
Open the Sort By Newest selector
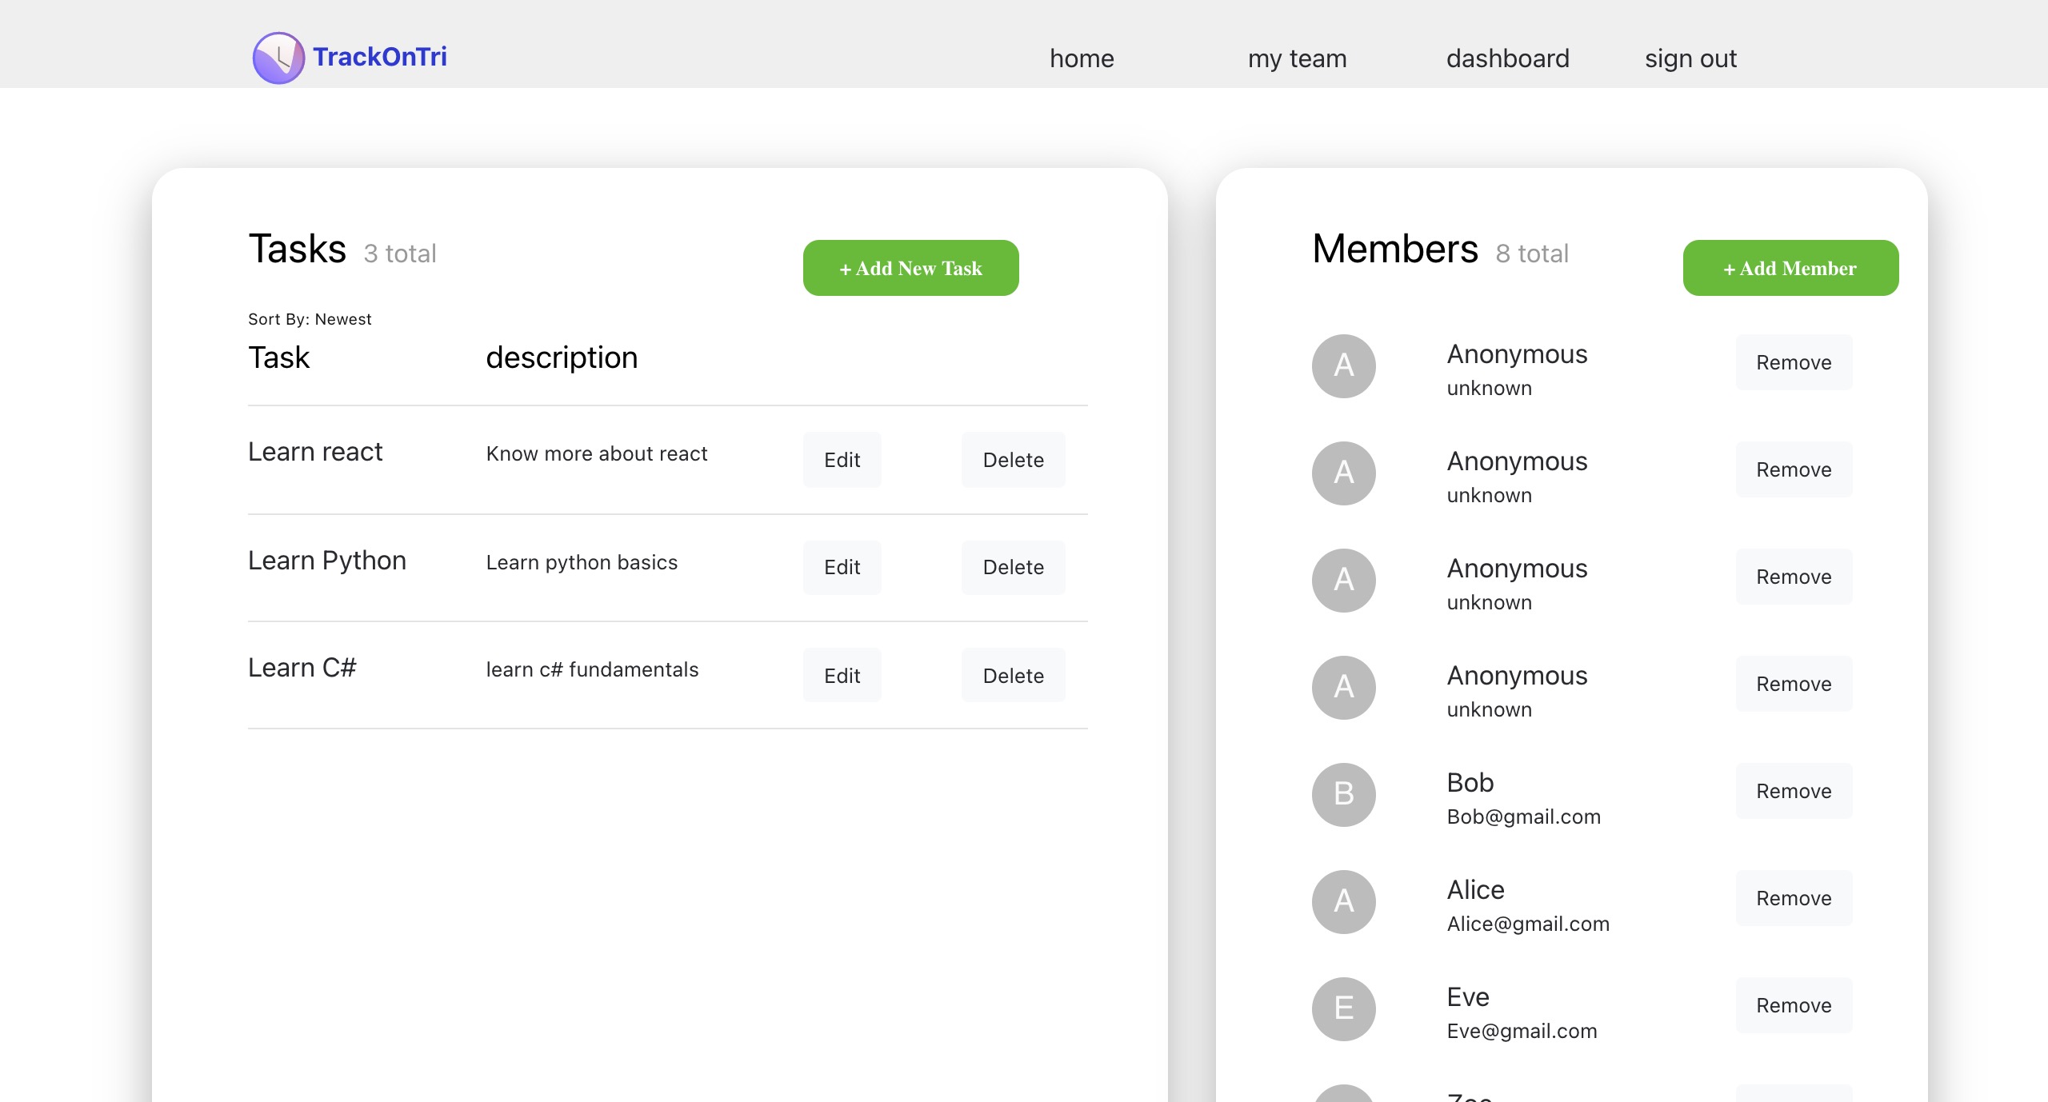pyautogui.click(x=310, y=319)
